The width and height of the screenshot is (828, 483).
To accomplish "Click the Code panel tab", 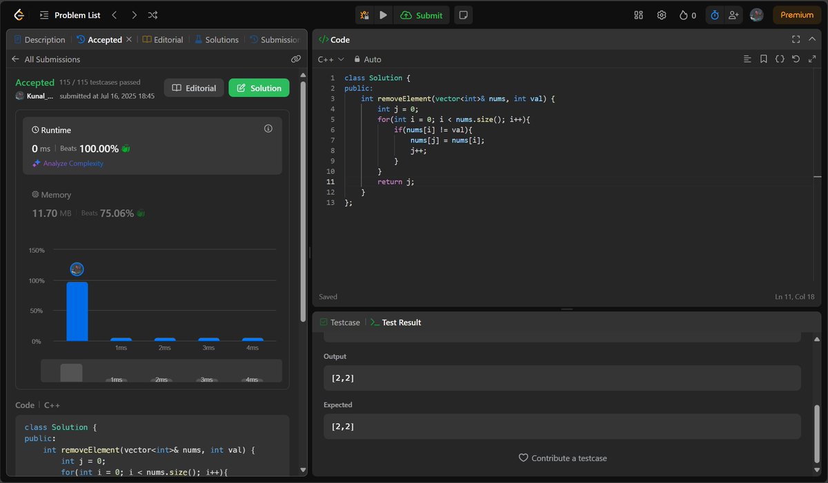I will coord(334,40).
